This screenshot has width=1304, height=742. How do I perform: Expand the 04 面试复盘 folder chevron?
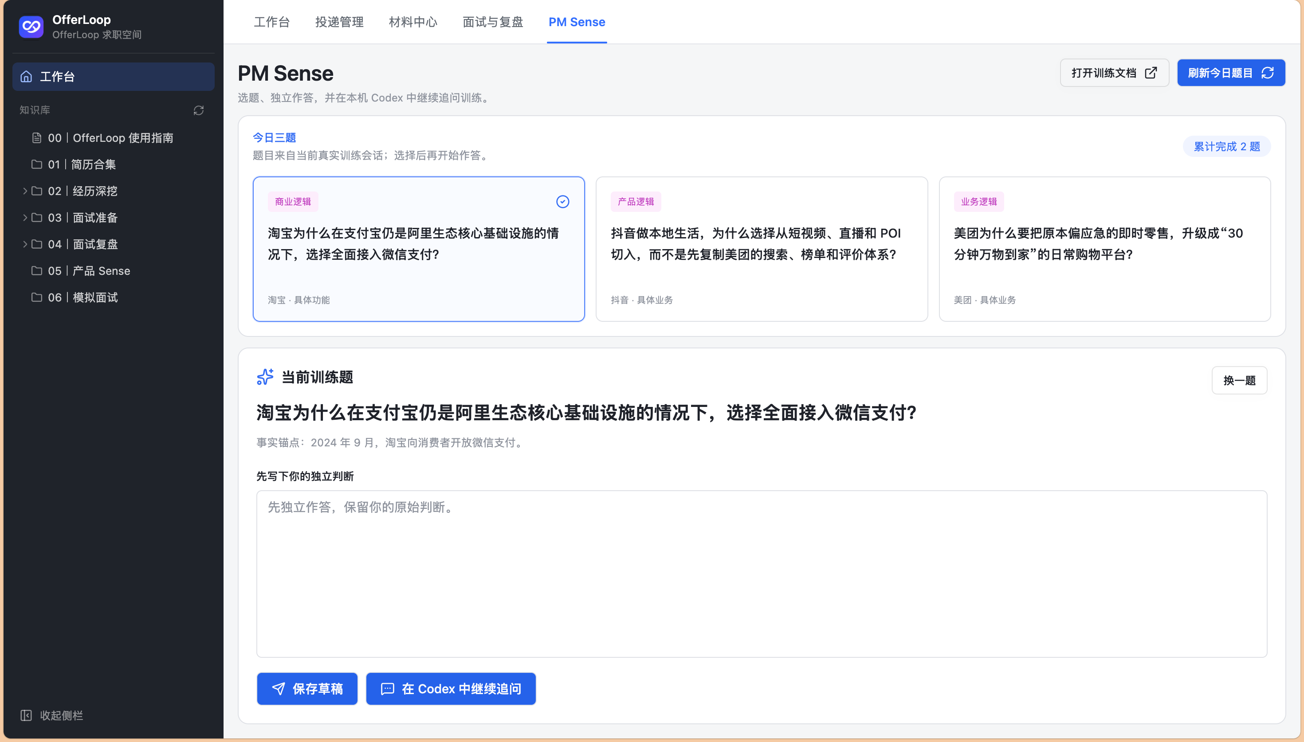coord(24,244)
